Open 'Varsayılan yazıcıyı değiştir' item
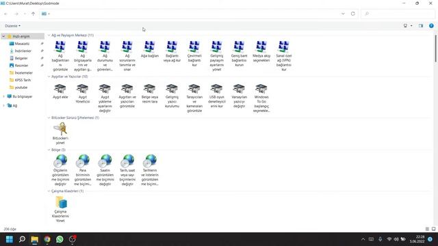 coord(239,96)
